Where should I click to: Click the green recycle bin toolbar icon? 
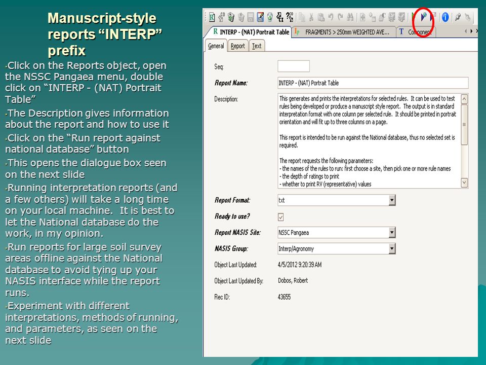(231, 17)
